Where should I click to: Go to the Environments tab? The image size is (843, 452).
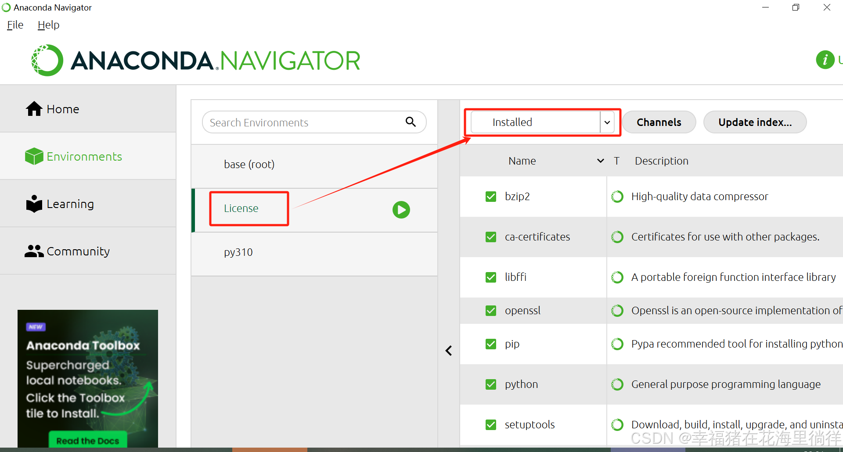click(x=88, y=156)
